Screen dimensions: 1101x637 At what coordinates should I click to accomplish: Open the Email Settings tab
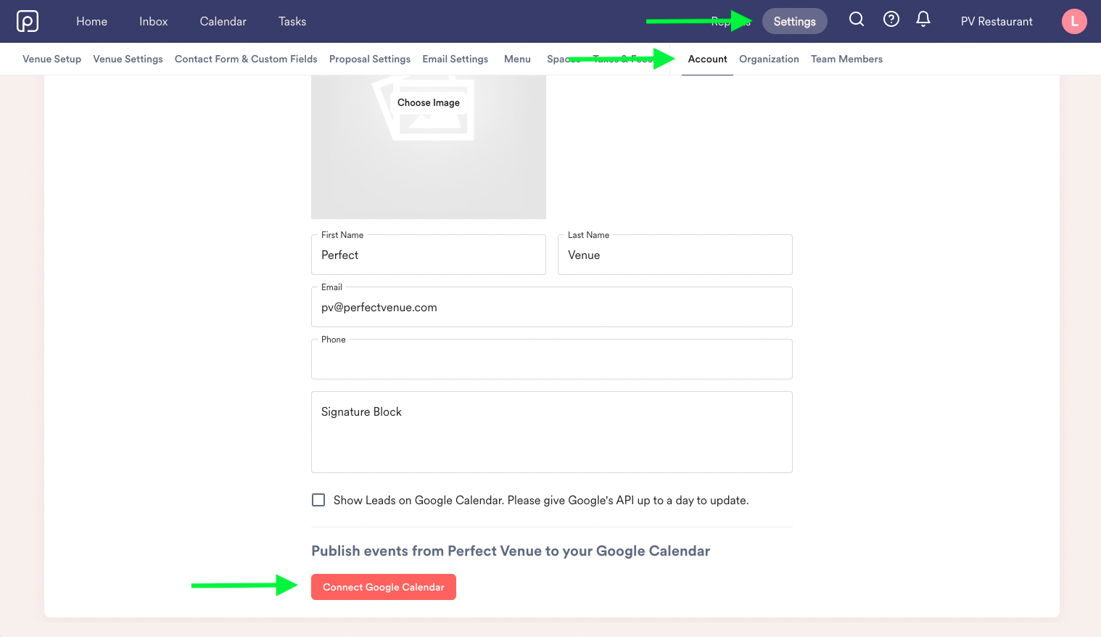[455, 59]
